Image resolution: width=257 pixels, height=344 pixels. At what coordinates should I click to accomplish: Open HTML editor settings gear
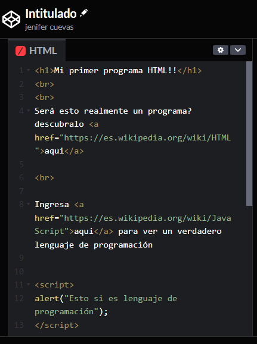click(221, 50)
